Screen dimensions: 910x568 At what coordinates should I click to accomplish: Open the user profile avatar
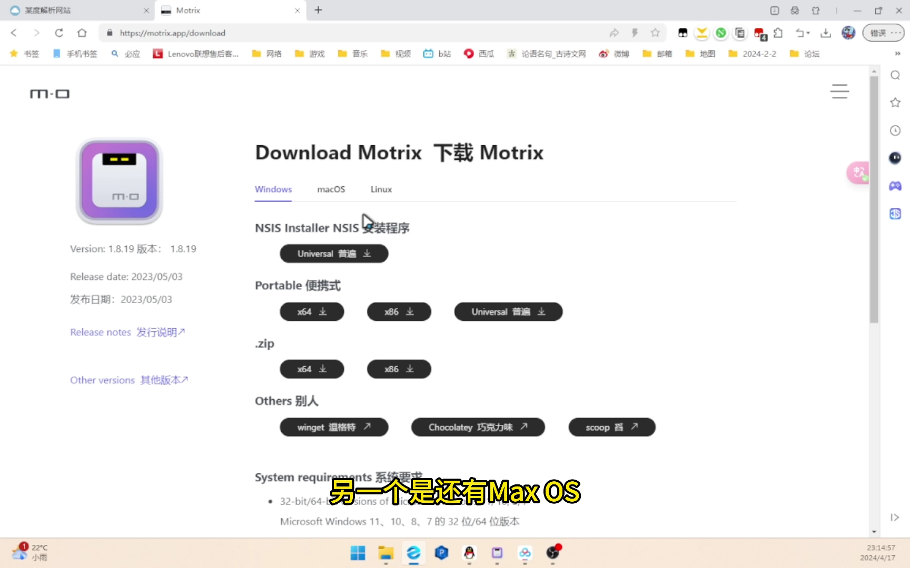(x=848, y=33)
